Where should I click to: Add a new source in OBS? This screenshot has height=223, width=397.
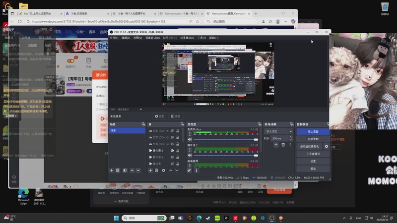(150, 170)
